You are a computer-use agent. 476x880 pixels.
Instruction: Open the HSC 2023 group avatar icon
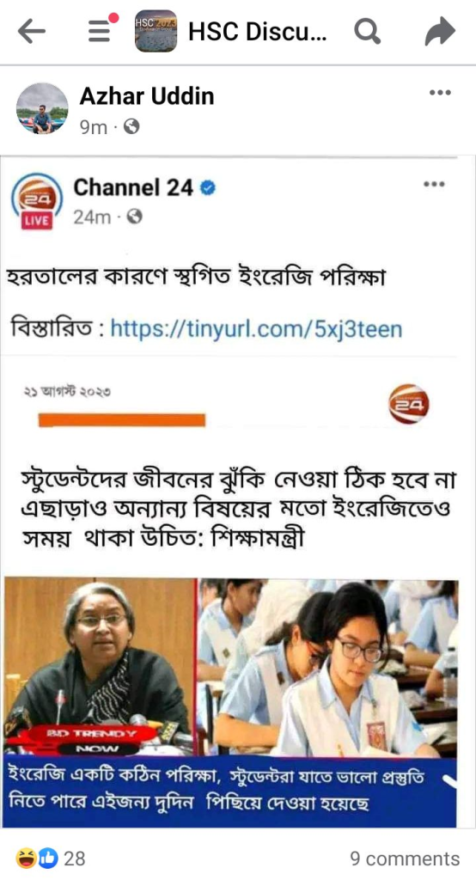click(x=156, y=32)
